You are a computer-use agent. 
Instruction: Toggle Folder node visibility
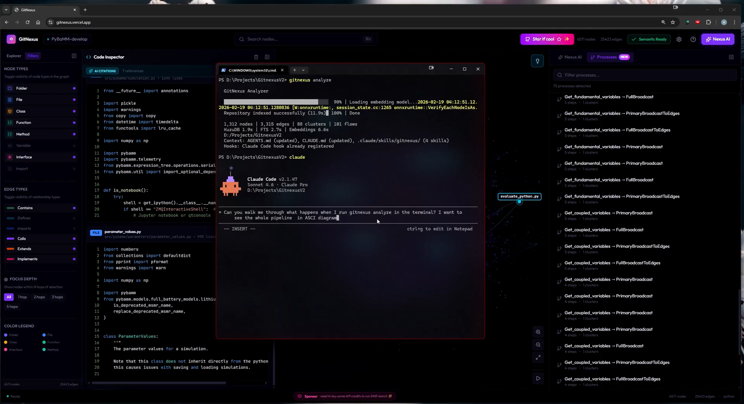pos(74,88)
